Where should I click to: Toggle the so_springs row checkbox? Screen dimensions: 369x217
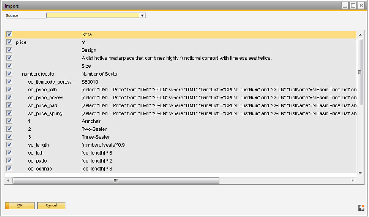[x=9, y=169]
